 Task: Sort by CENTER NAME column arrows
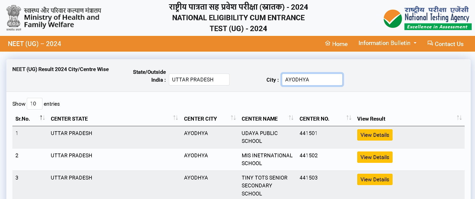tap(291, 118)
